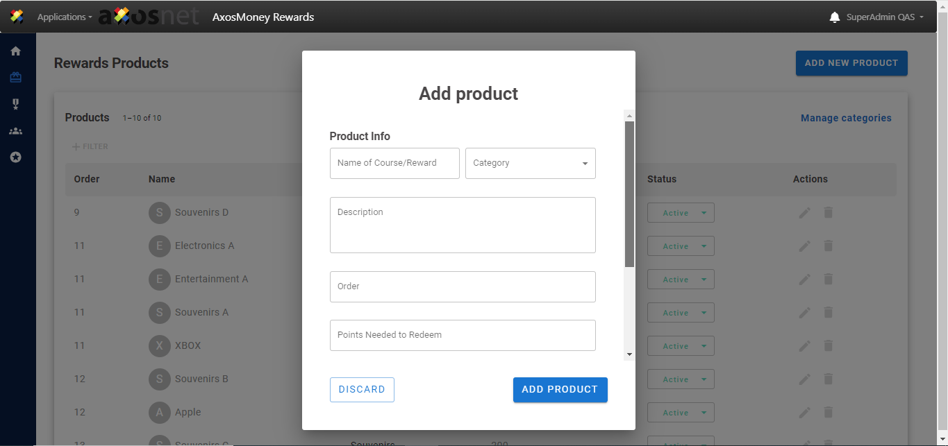948x446 pixels.
Task: Click the trophy icon in sidebar
Action: [15, 104]
